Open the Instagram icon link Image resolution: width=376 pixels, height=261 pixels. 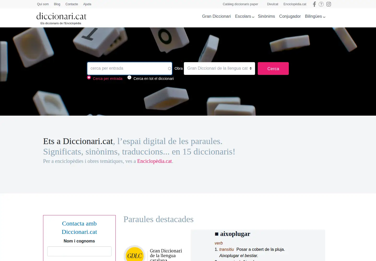point(329,4)
